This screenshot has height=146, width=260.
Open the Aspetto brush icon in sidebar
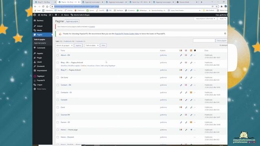click(x=35, y=54)
